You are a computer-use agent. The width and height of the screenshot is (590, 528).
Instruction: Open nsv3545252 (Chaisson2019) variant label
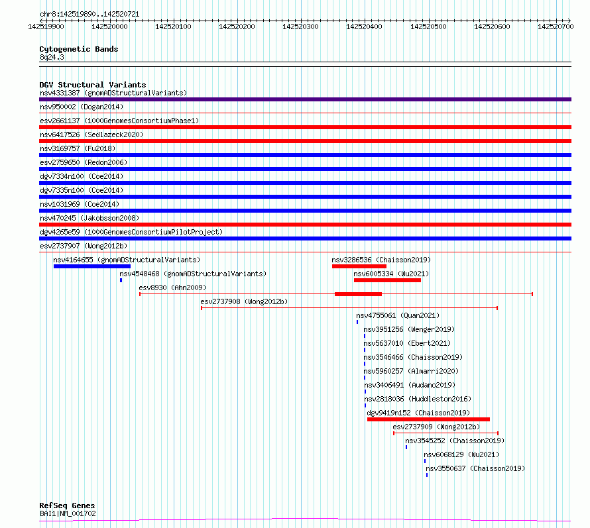click(x=455, y=441)
